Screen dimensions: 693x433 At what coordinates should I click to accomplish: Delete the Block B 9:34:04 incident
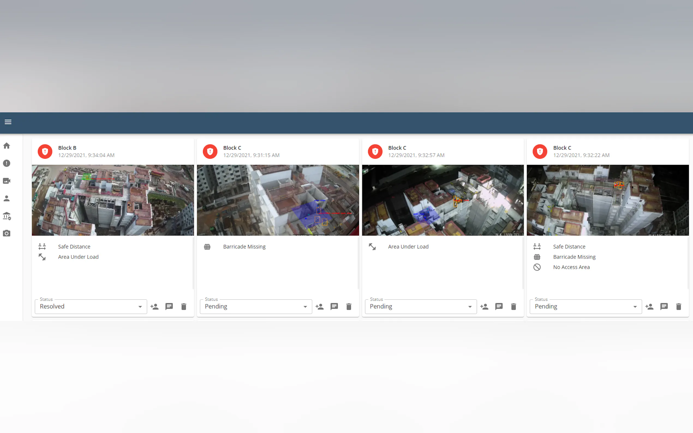click(x=184, y=307)
